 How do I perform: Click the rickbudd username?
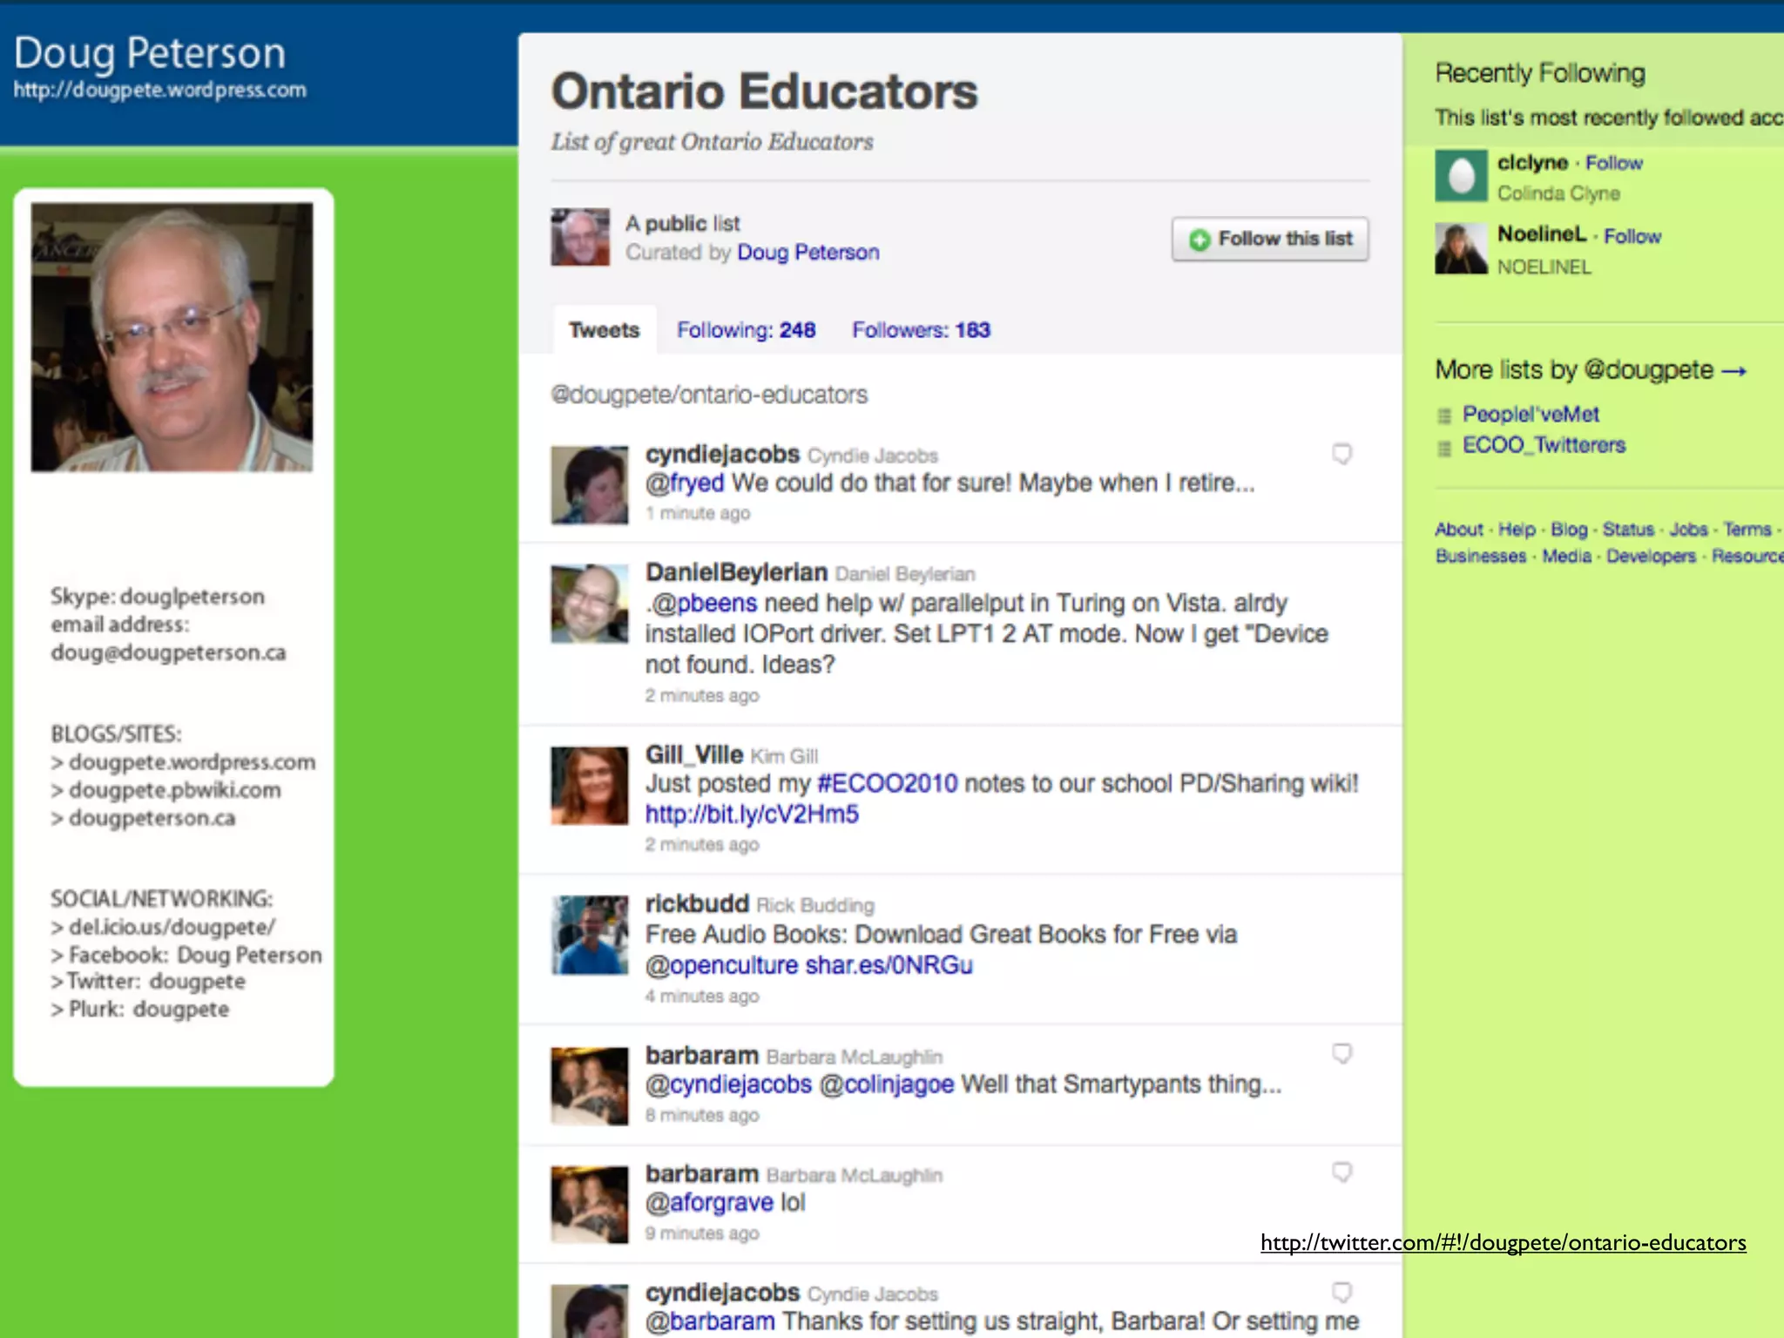pyautogui.click(x=697, y=904)
